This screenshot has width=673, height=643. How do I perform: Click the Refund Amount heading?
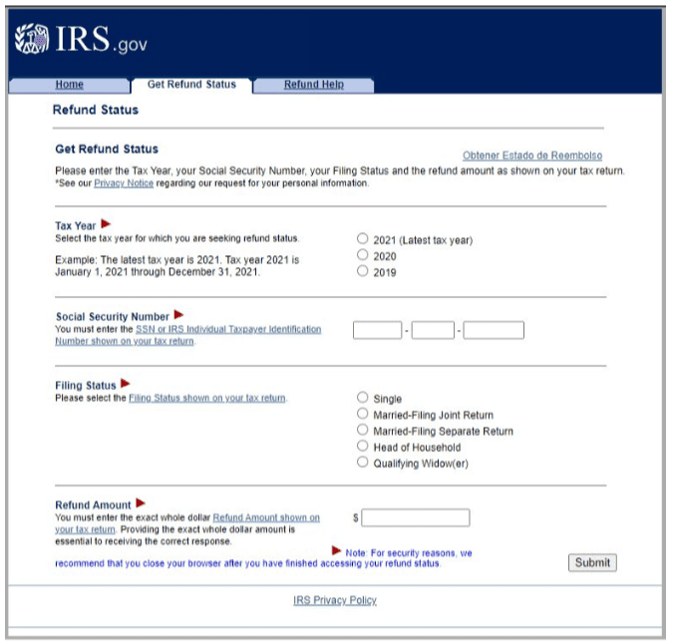pos(93,505)
